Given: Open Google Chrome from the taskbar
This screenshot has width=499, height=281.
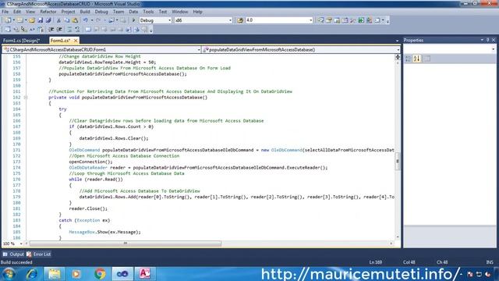Looking at the screenshot, I should (x=100, y=274).
